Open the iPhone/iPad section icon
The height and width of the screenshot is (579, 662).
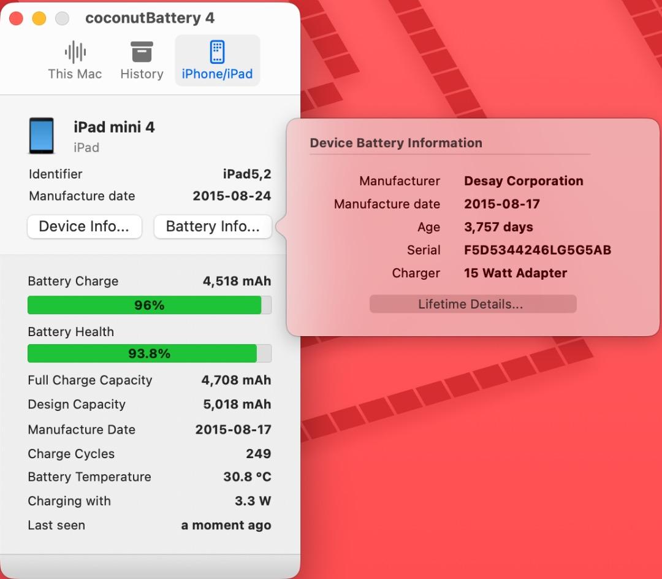217,59
